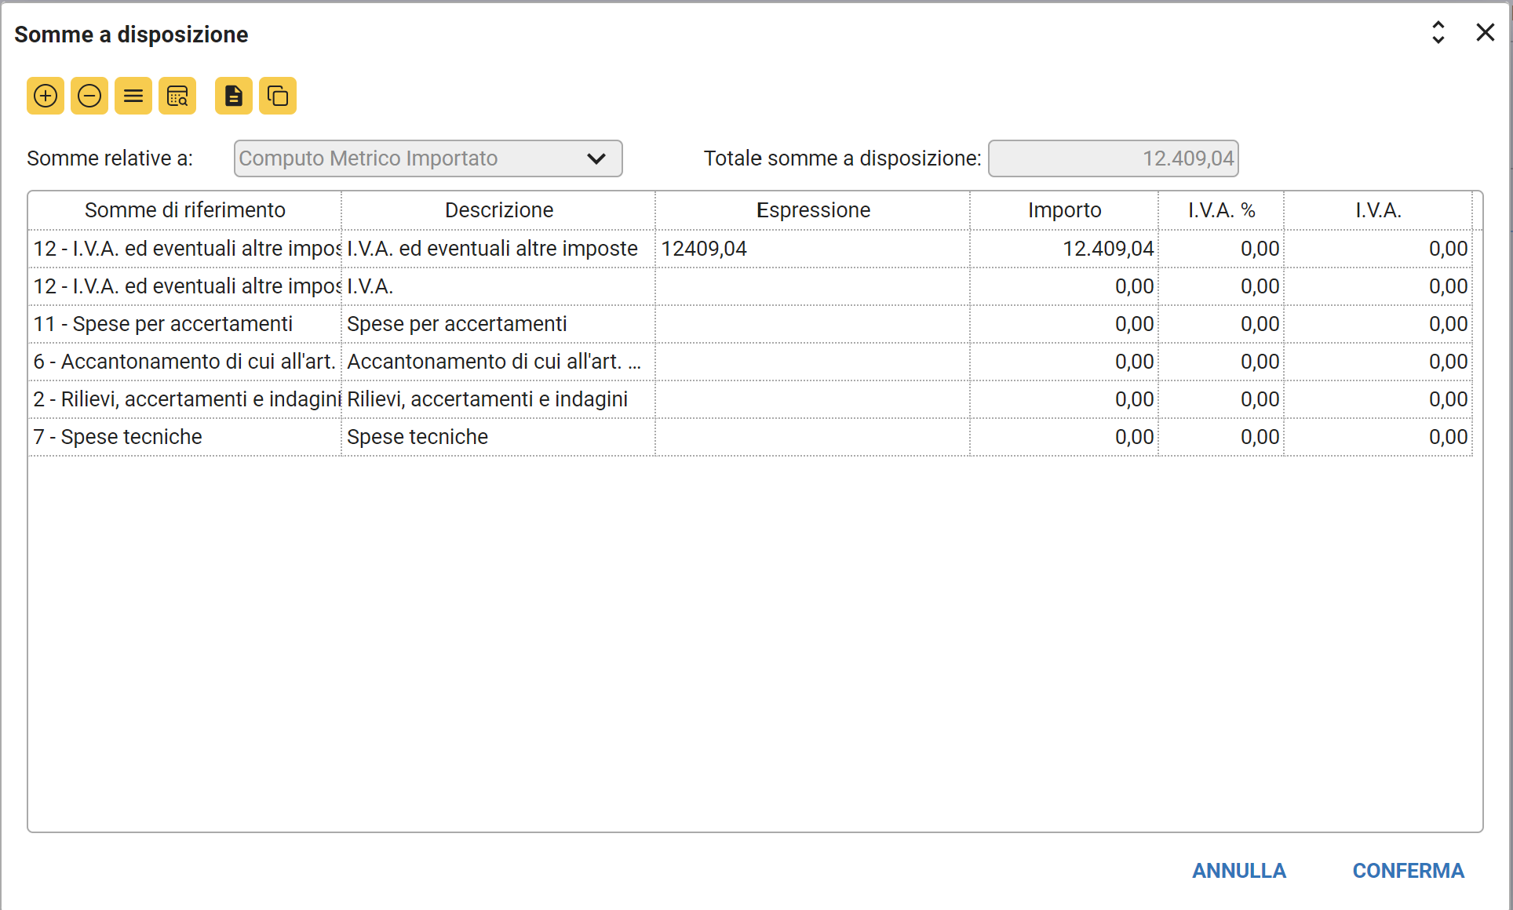
Task: Click the CONFERMA button
Action: click(1408, 871)
